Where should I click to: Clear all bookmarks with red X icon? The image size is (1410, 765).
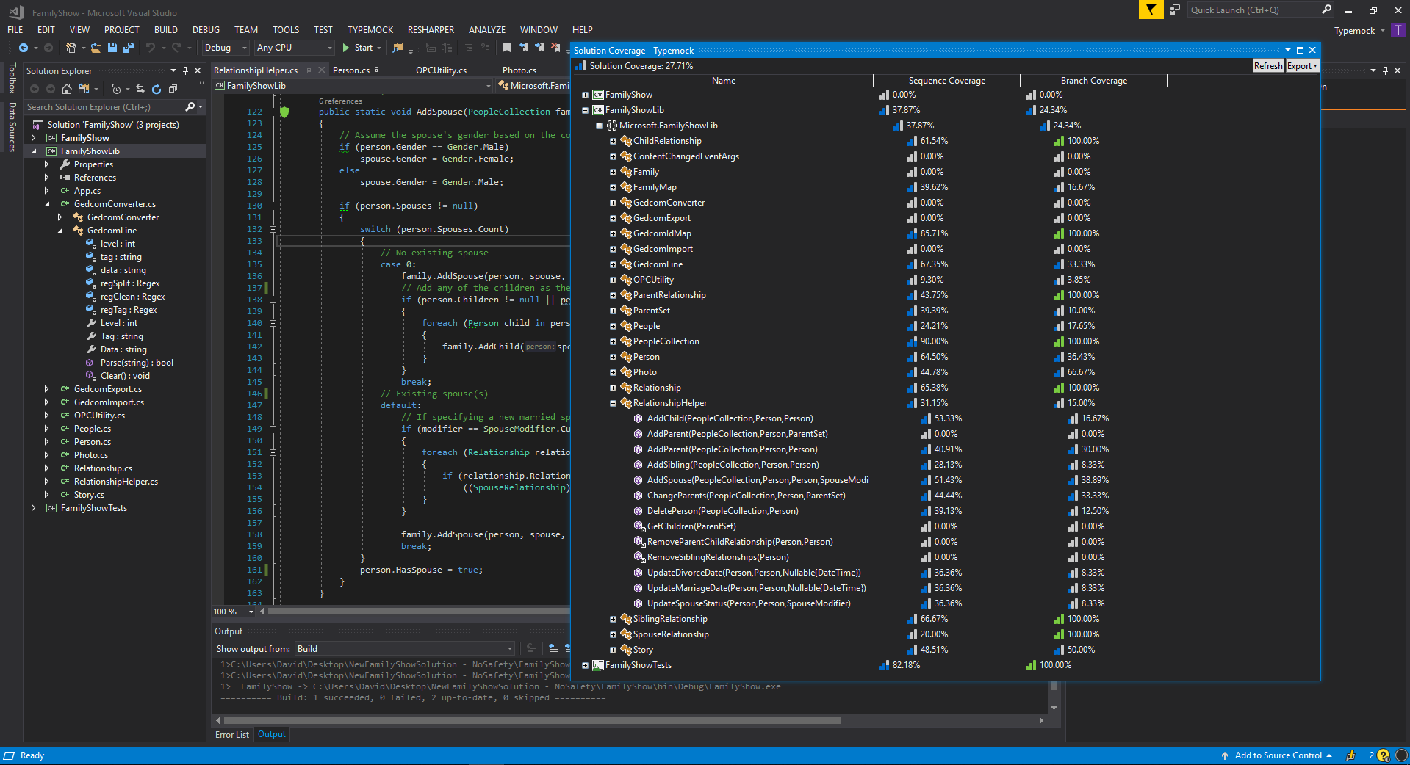click(x=555, y=48)
